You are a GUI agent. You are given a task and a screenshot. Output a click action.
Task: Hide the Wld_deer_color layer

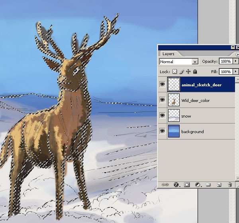tap(163, 100)
